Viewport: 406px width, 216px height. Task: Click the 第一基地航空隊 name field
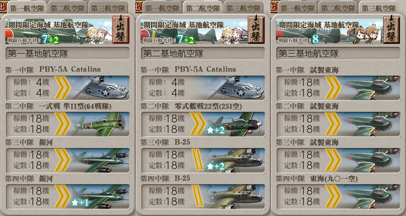67,53
